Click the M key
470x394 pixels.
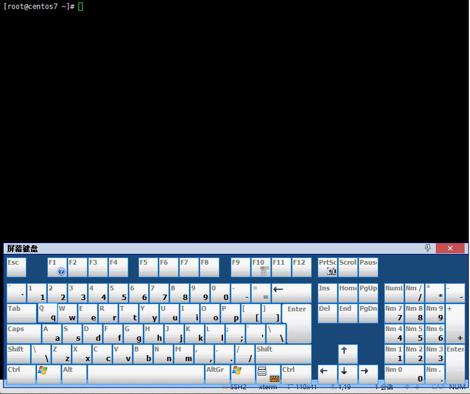point(183,354)
